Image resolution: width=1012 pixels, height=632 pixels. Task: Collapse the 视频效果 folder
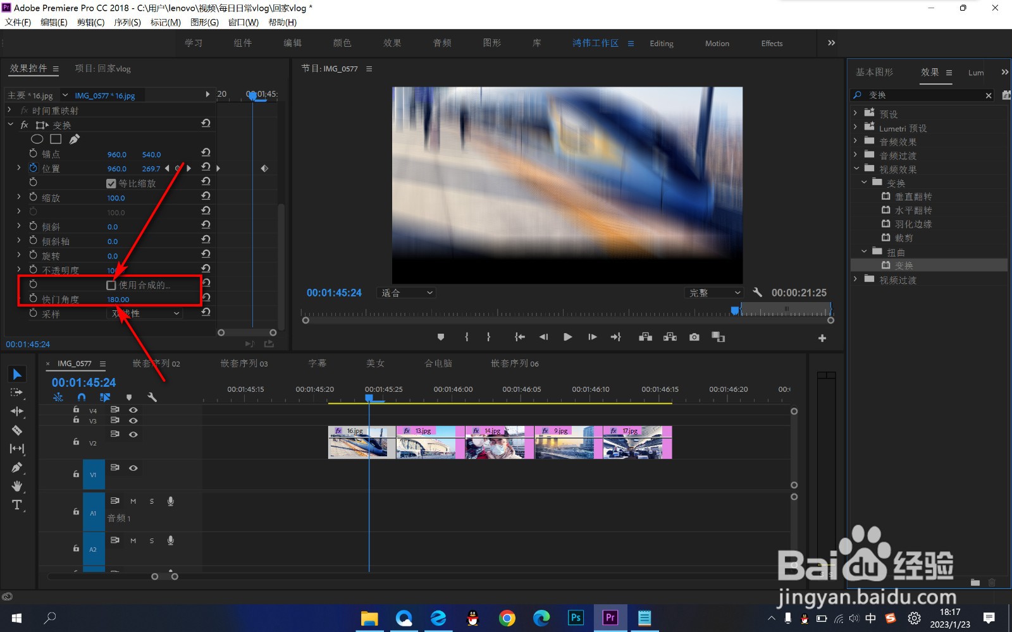coord(856,169)
